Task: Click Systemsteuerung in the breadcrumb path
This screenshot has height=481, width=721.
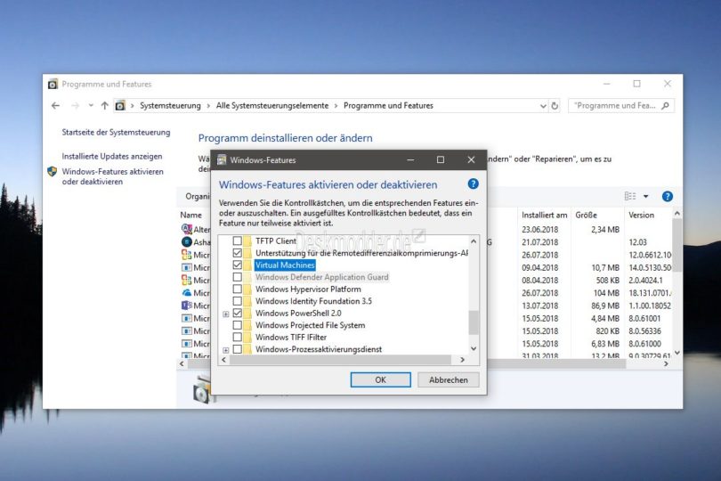Action: [x=169, y=105]
